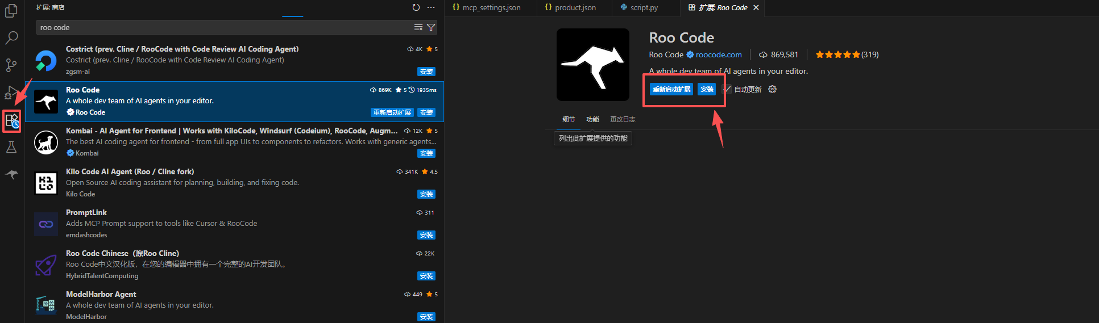Viewport: 1099px width, 323px height.
Task: Refresh the extensions marketplace list
Action: pos(416,7)
